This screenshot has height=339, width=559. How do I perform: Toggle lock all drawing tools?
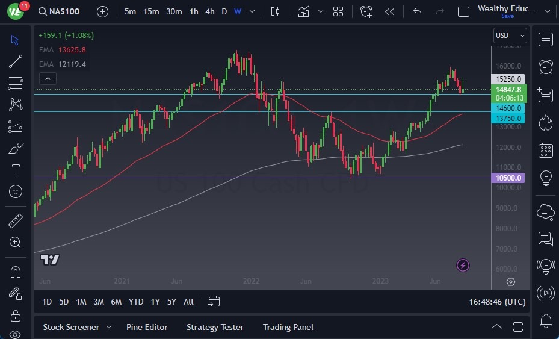coord(16,316)
